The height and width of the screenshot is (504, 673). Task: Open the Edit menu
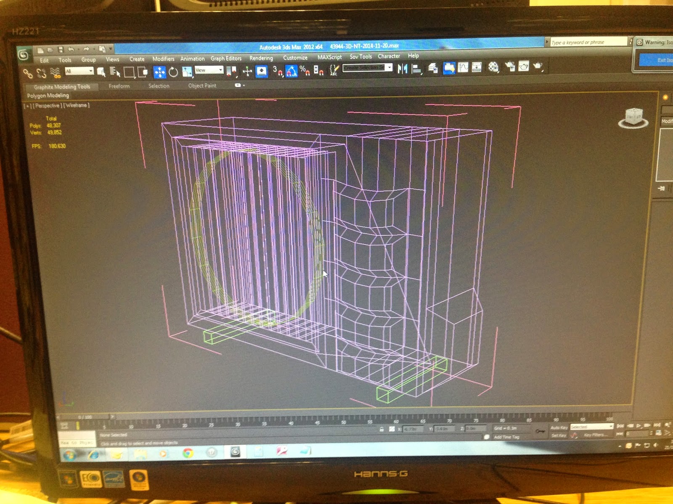tap(44, 60)
